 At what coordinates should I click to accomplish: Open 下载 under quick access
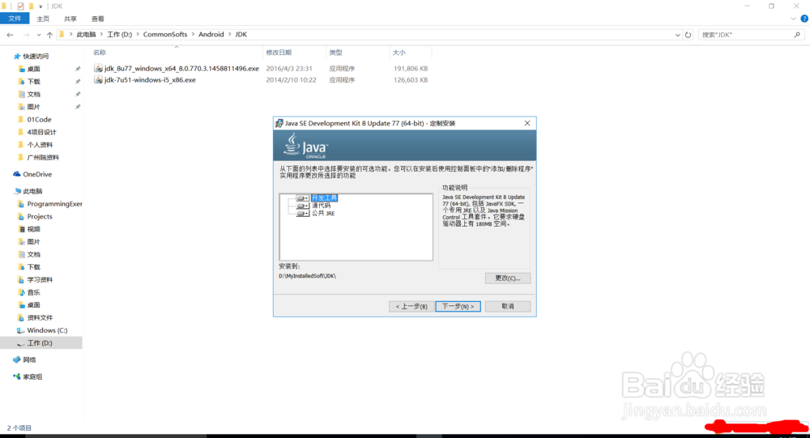[x=33, y=82]
